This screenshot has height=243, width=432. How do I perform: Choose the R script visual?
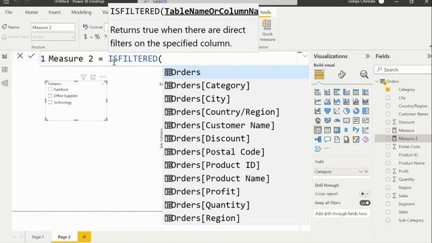click(346, 130)
